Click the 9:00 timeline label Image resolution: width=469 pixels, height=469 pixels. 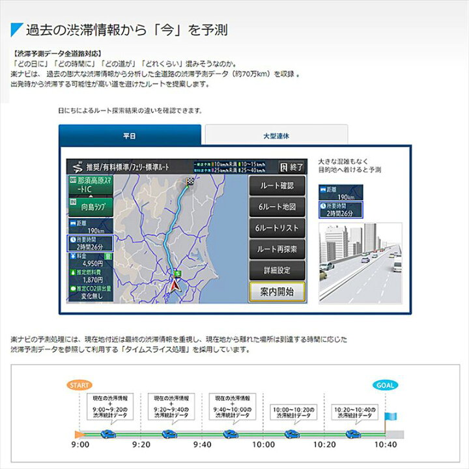(x=80, y=445)
